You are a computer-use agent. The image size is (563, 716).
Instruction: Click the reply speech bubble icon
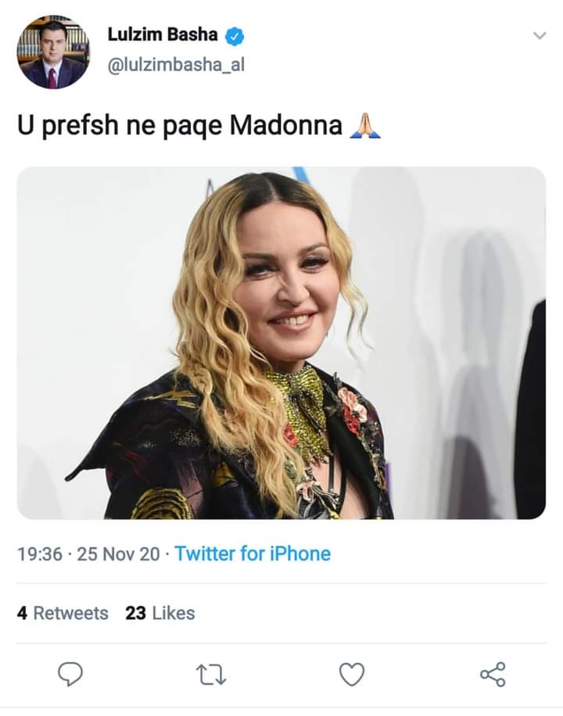click(70, 674)
